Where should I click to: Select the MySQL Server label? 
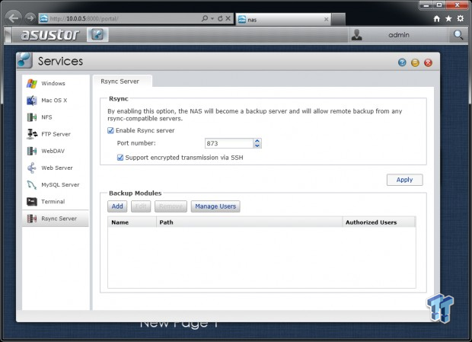coord(60,184)
